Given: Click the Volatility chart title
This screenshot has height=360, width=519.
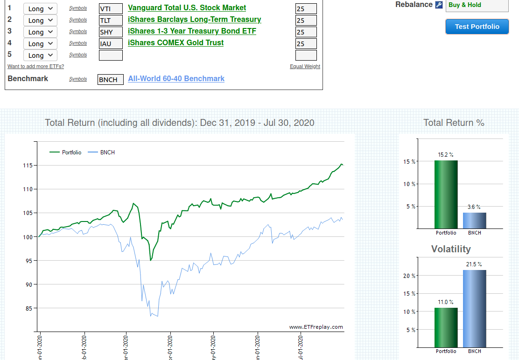Looking at the screenshot, I should point(451,249).
